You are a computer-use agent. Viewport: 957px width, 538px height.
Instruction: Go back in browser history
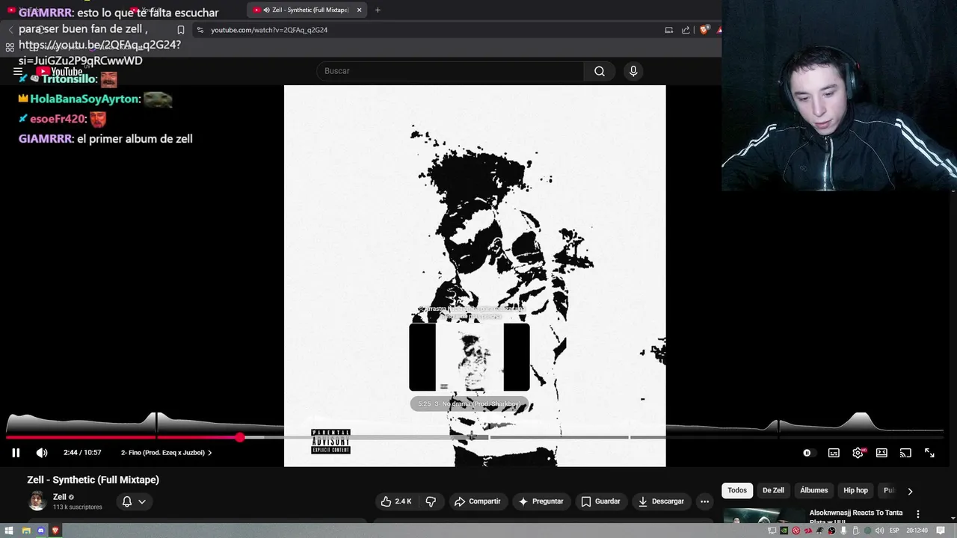click(x=10, y=30)
